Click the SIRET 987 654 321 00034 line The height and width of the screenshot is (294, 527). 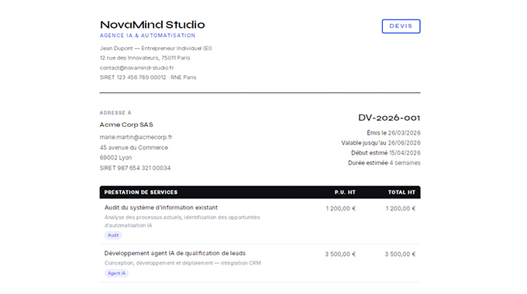tap(135, 168)
